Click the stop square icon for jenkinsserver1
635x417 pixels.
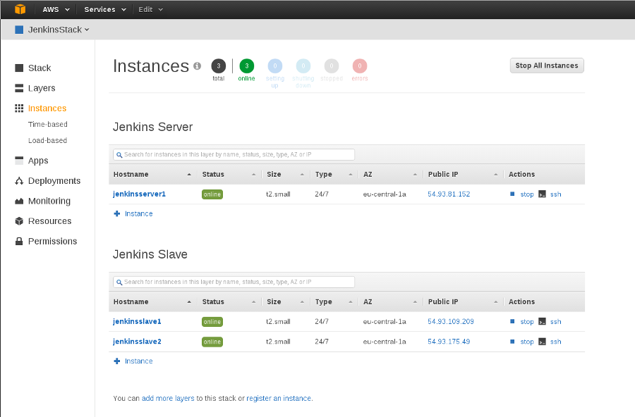click(512, 194)
